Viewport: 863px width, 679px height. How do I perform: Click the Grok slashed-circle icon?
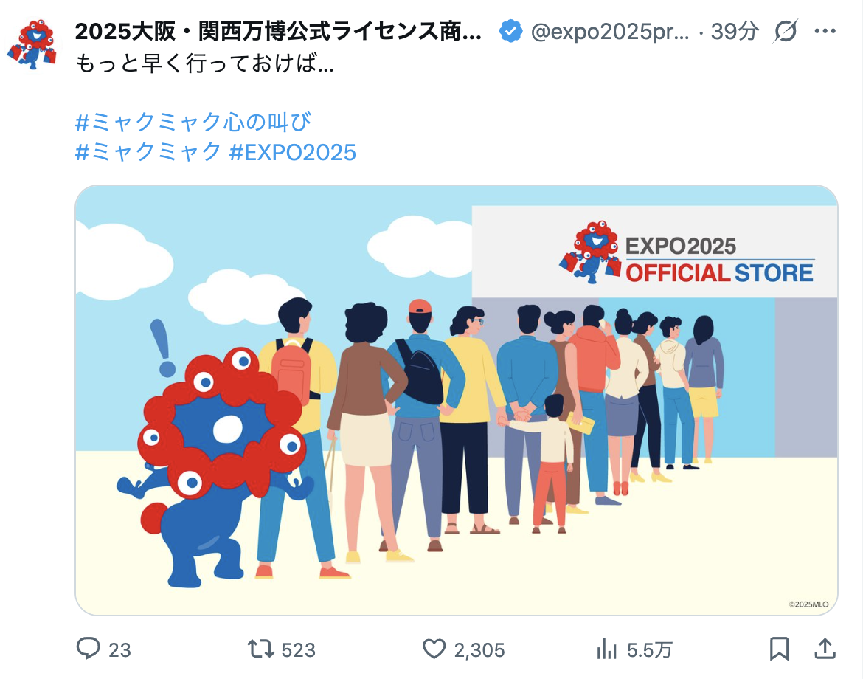click(786, 32)
